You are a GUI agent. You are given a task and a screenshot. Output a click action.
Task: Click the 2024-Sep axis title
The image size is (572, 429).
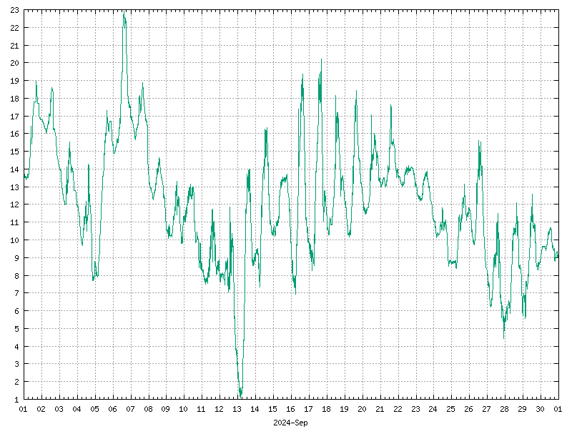click(290, 423)
